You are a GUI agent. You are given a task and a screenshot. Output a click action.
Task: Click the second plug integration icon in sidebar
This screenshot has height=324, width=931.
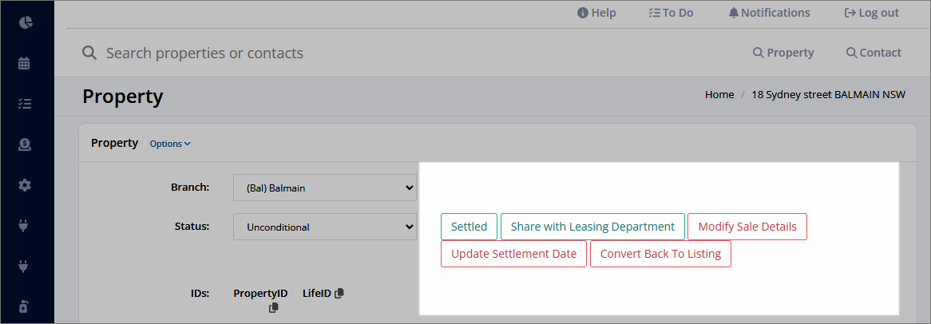[24, 267]
